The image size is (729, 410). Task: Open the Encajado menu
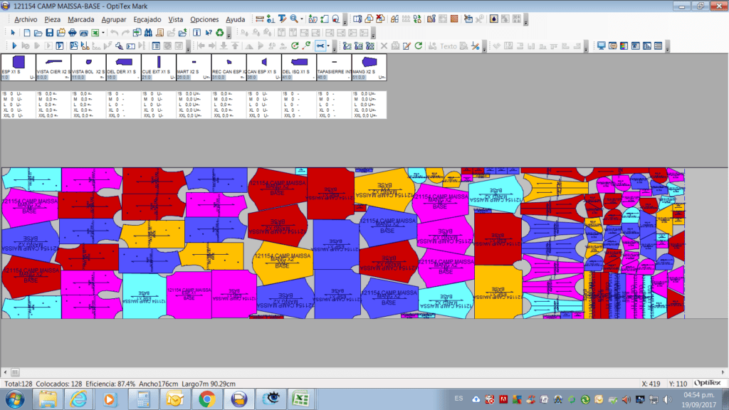point(147,19)
